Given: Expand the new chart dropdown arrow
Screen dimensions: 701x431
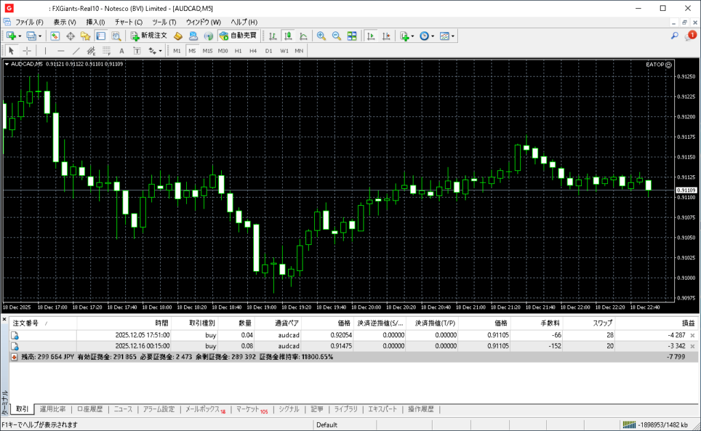Looking at the screenshot, I should [20, 36].
